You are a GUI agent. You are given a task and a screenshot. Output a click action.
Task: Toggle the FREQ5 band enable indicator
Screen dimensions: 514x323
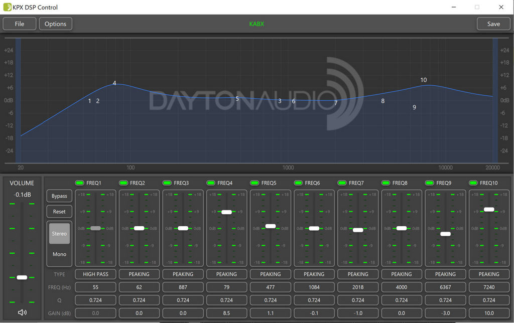tap(254, 183)
